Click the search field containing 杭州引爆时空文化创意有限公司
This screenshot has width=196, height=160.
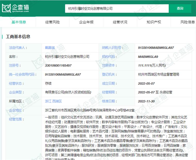pos(117,9)
